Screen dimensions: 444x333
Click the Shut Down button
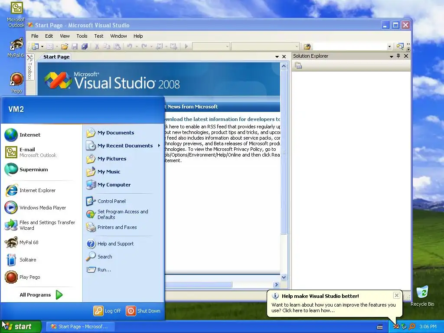pyautogui.click(x=143, y=311)
